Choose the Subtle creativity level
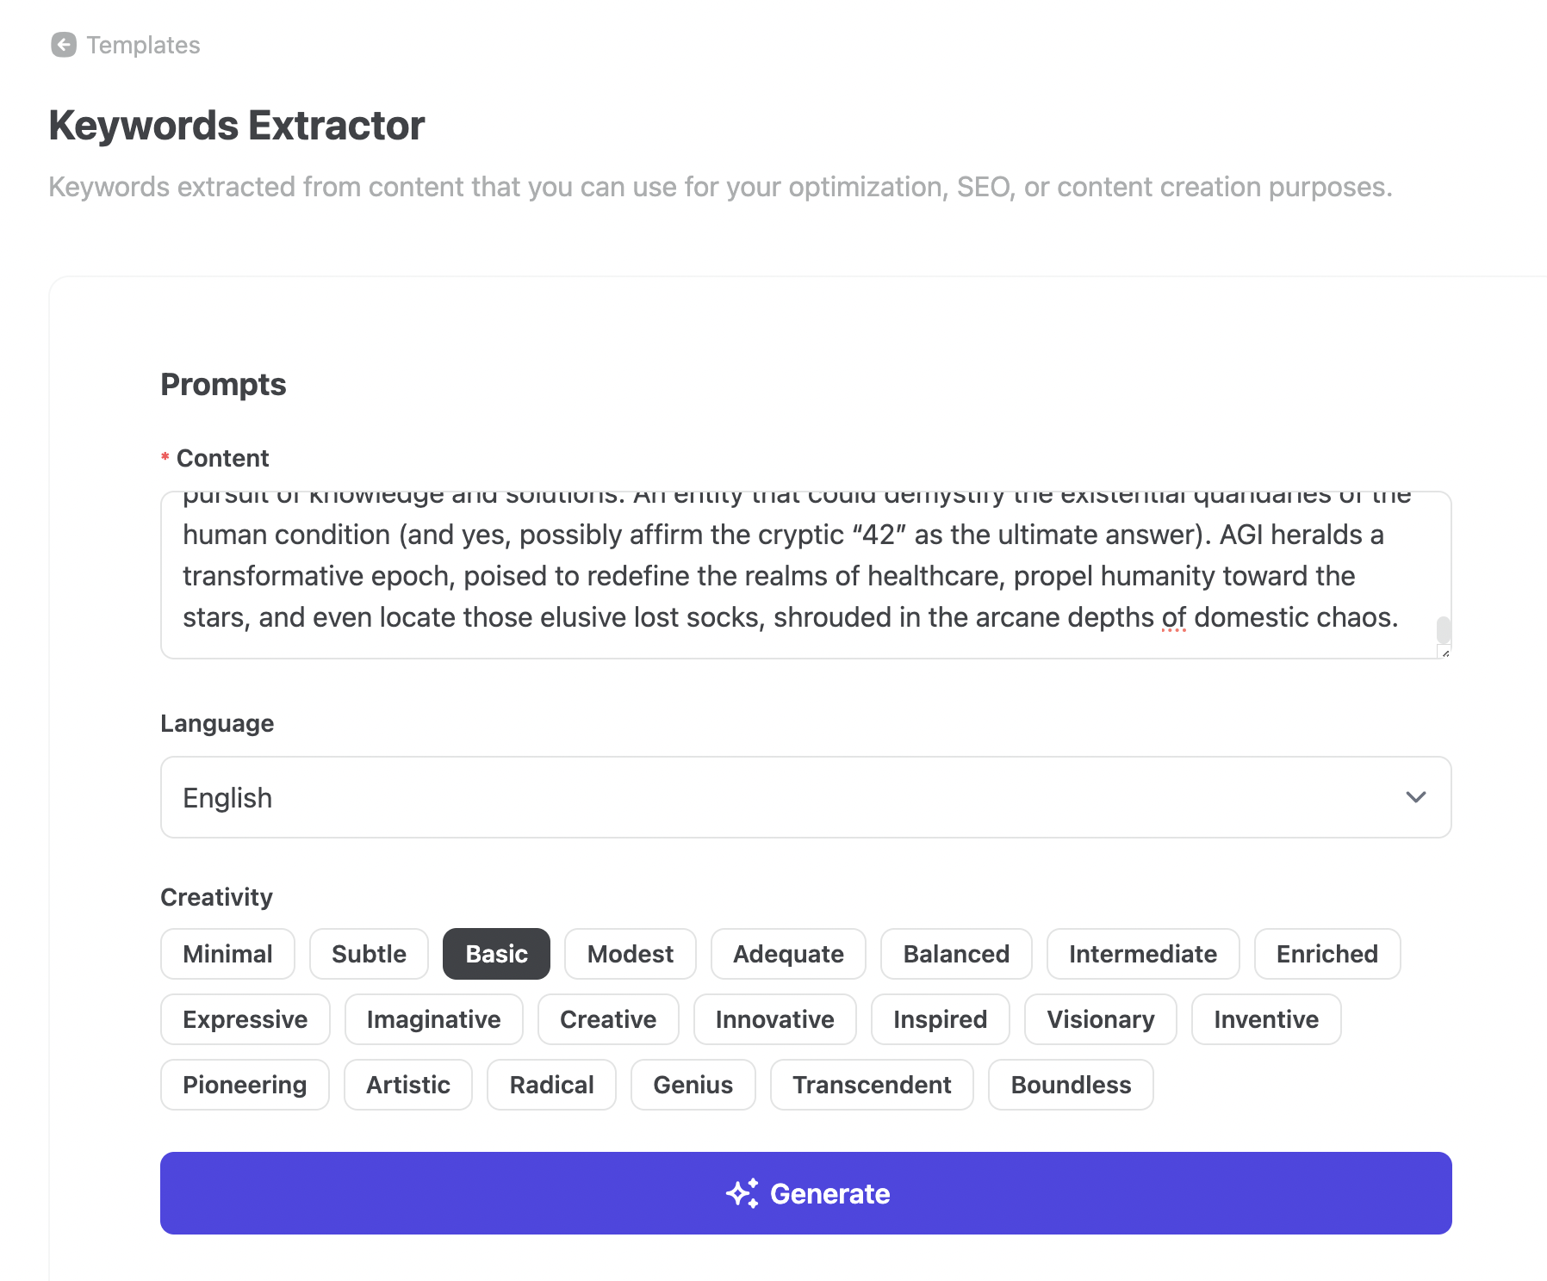Screen dimensions: 1547x1281 (369, 954)
